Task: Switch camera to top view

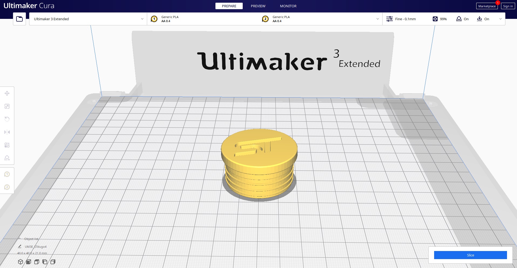Action: (x=37, y=262)
